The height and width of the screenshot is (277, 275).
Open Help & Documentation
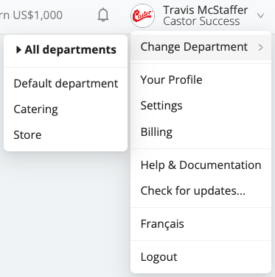click(x=201, y=165)
